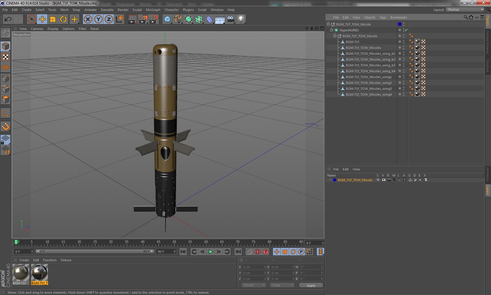Open the World coordinate dropdown

tap(254, 285)
